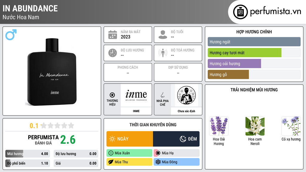306x172 pixels.
Task: Click the Dịp sử dụng box
Action: pyautogui.click(x=178, y=72)
